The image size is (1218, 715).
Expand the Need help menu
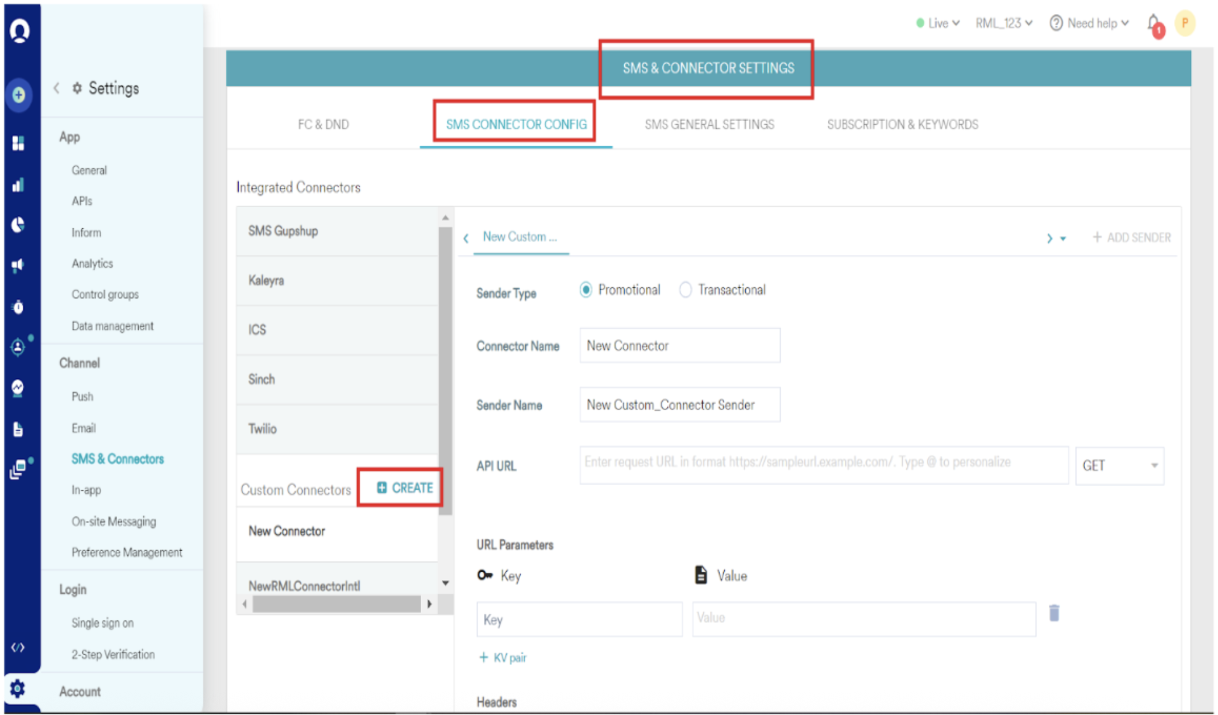[x=1089, y=23]
